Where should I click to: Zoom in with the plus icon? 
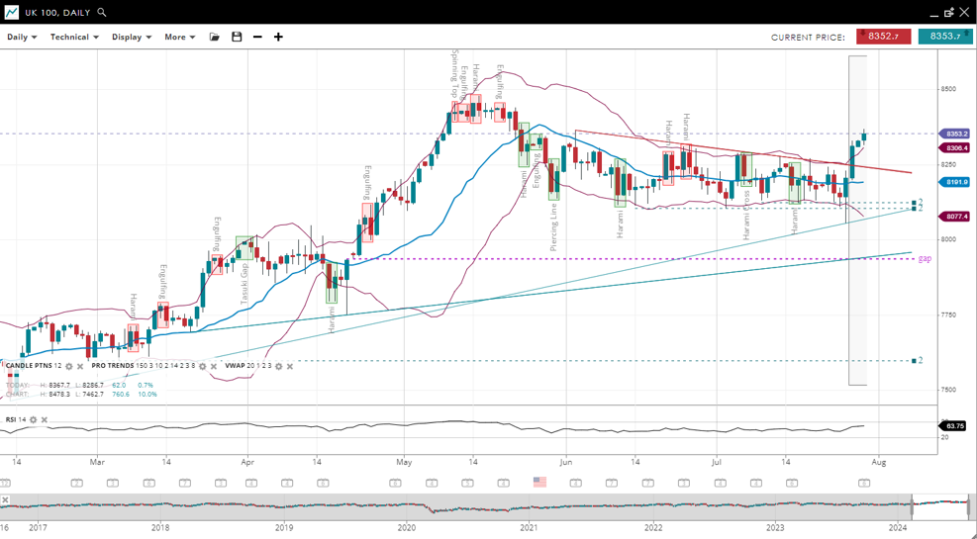(x=278, y=37)
